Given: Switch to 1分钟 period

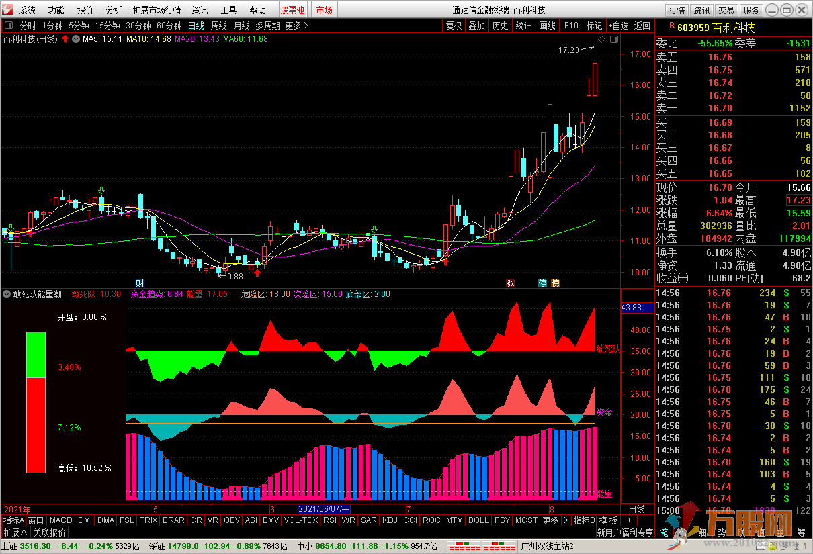Looking at the screenshot, I should point(52,26).
